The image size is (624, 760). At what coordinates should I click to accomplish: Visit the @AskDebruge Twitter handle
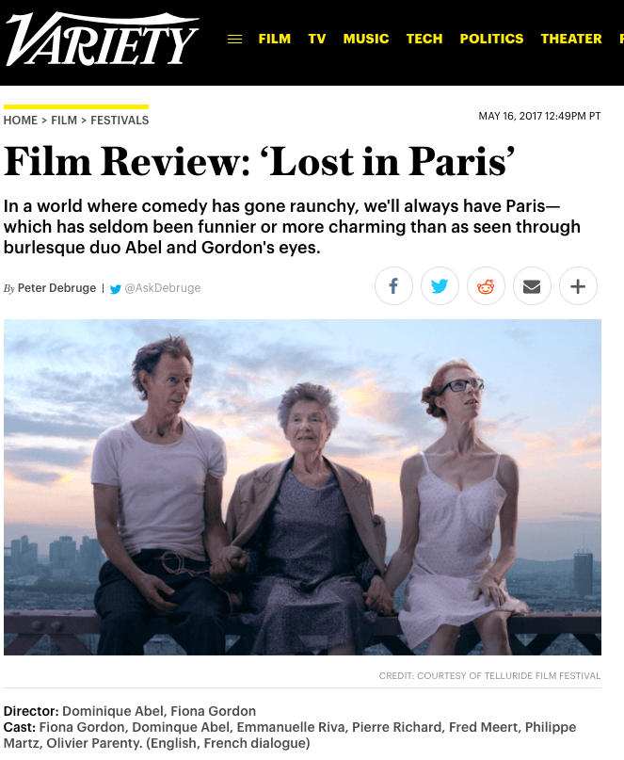pos(162,288)
